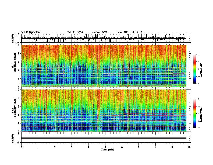
Task: Pick the ch.2 spectrogram color scale bar
Action: [194, 114]
